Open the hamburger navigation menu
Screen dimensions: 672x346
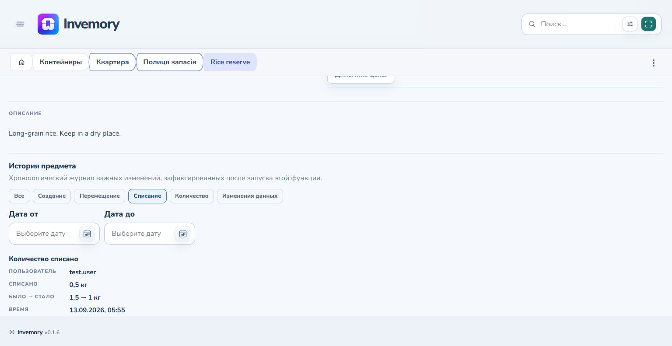[20, 24]
